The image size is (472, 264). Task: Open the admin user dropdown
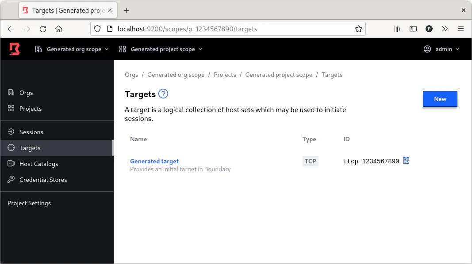click(441, 49)
